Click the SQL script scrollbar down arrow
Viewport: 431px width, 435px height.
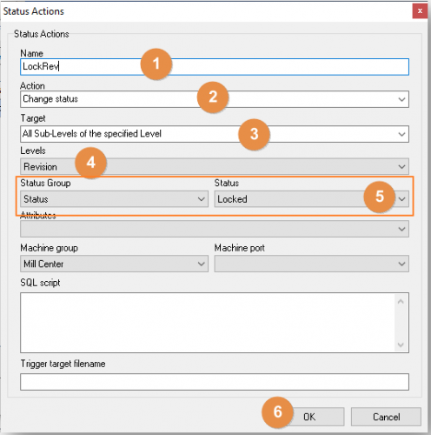[401, 345]
